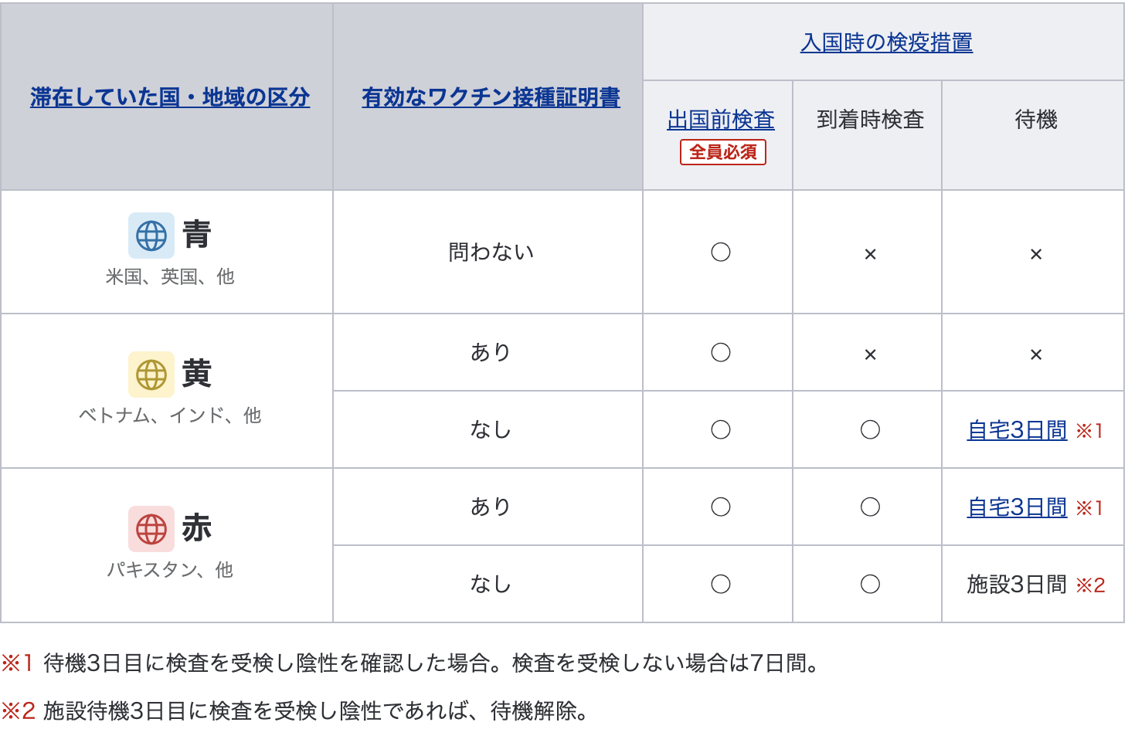This screenshot has width=1128, height=729.
Task: Click the 黄 category heading
Action: (x=197, y=374)
